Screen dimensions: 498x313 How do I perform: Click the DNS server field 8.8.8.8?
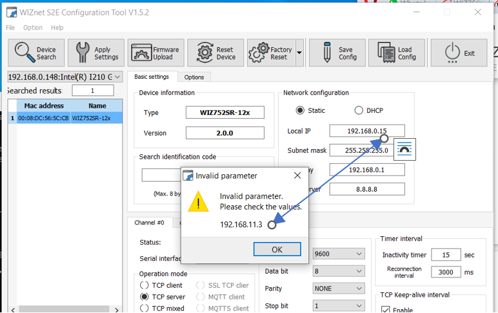[x=367, y=189]
